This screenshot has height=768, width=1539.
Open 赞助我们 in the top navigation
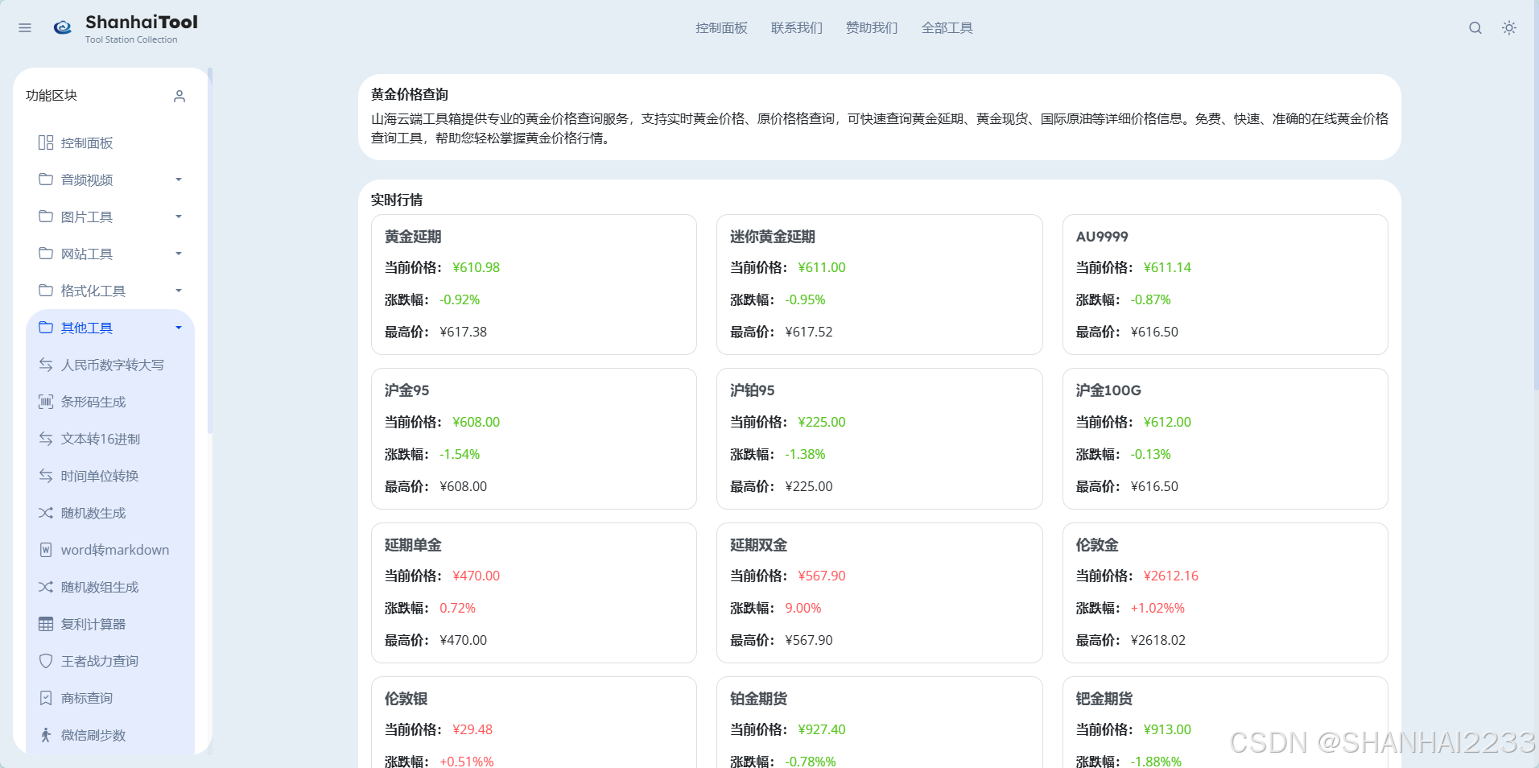872,28
